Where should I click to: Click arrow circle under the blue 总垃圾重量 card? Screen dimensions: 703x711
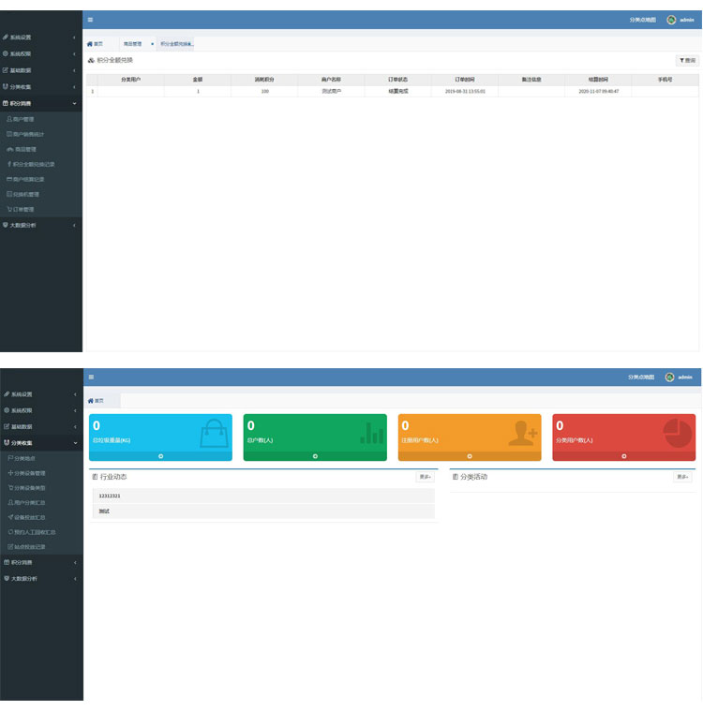coord(160,456)
